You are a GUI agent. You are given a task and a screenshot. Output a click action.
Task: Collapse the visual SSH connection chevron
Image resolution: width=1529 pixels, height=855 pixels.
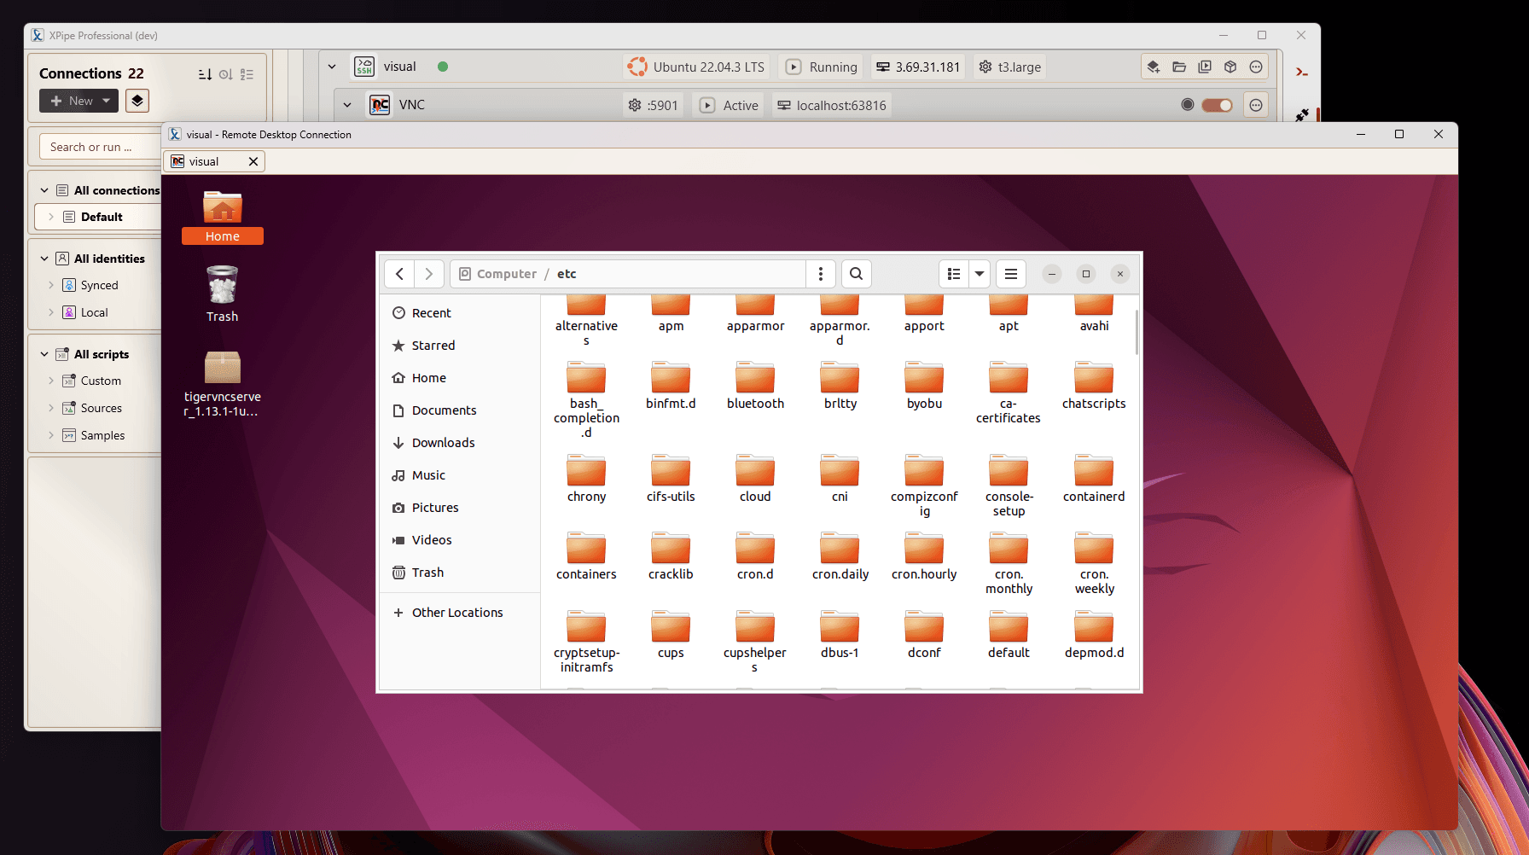coord(332,67)
